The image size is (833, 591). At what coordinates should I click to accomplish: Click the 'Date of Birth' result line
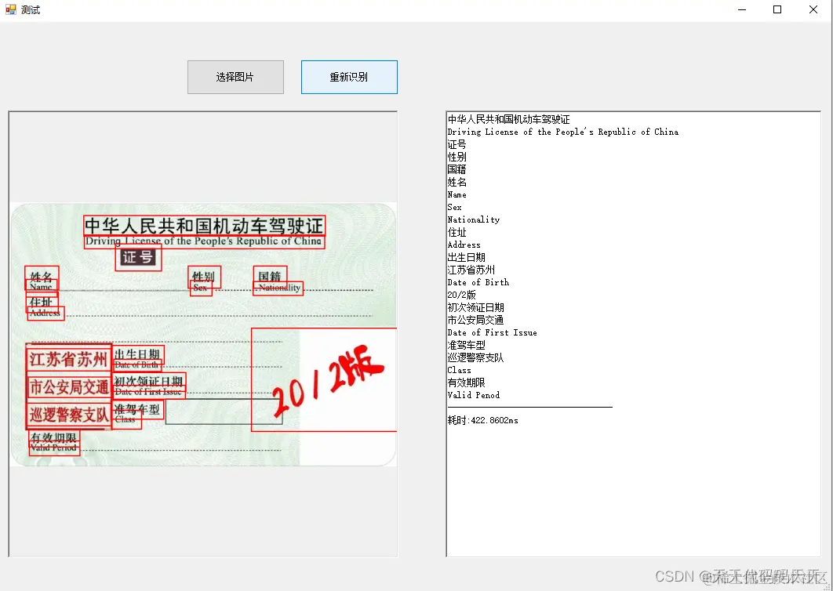pyautogui.click(x=478, y=282)
